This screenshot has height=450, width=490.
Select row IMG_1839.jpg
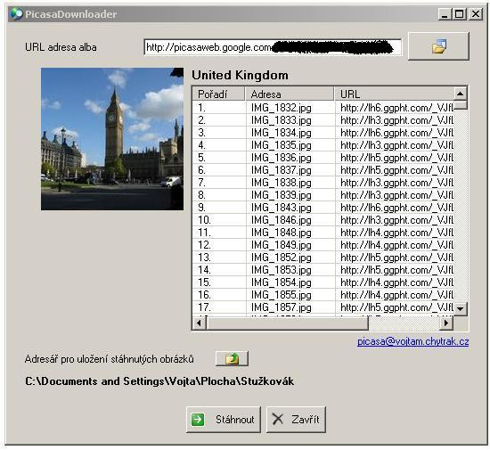click(x=323, y=195)
